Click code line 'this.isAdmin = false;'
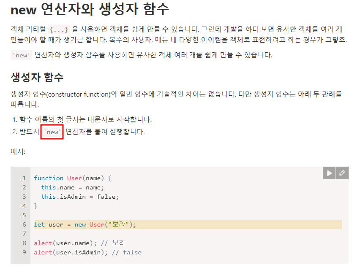This screenshot has height=270, width=363. pyautogui.click(x=80, y=197)
